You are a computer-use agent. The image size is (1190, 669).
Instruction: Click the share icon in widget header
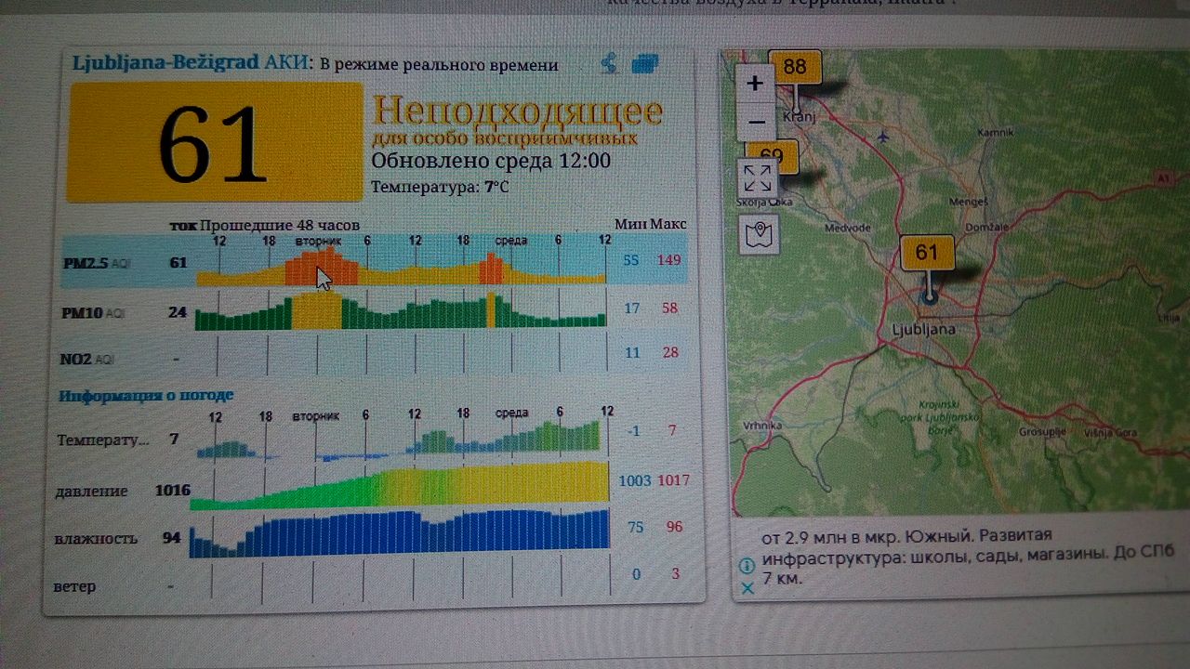pyautogui.click(x=609, y=64)
